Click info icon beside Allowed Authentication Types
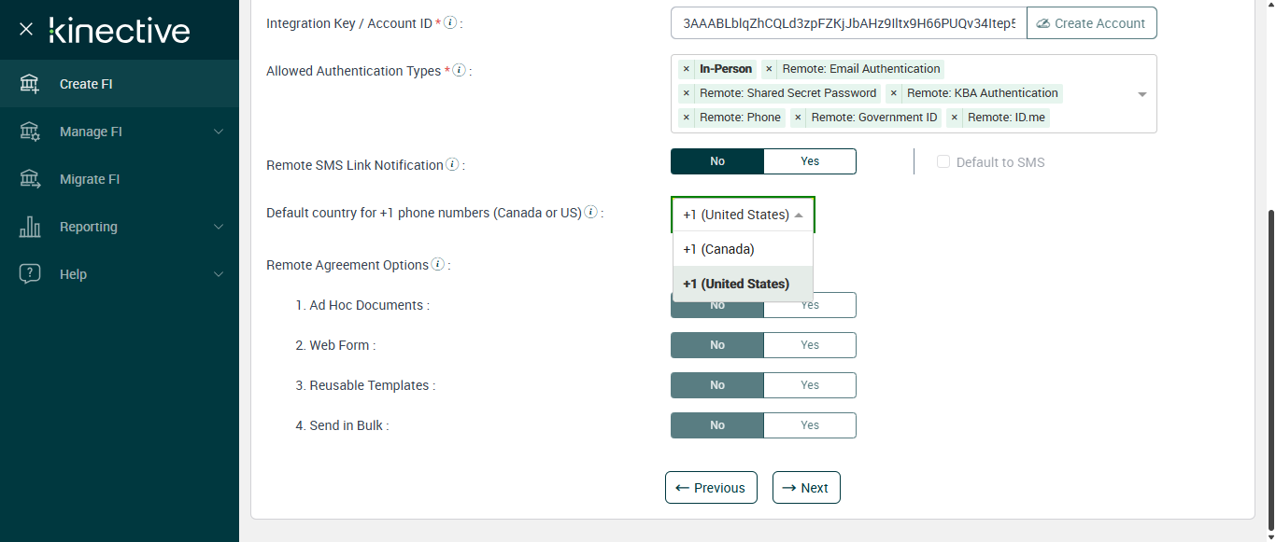 point(459,70)
